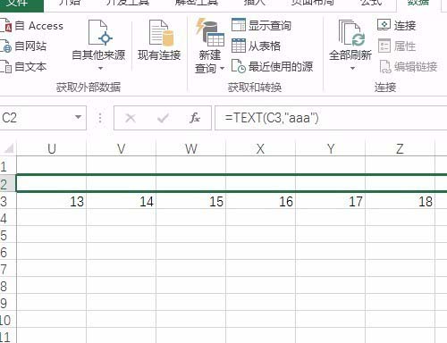
Task: Expand the 新建查询 dropdown arrow
Action: pos(222,68)
